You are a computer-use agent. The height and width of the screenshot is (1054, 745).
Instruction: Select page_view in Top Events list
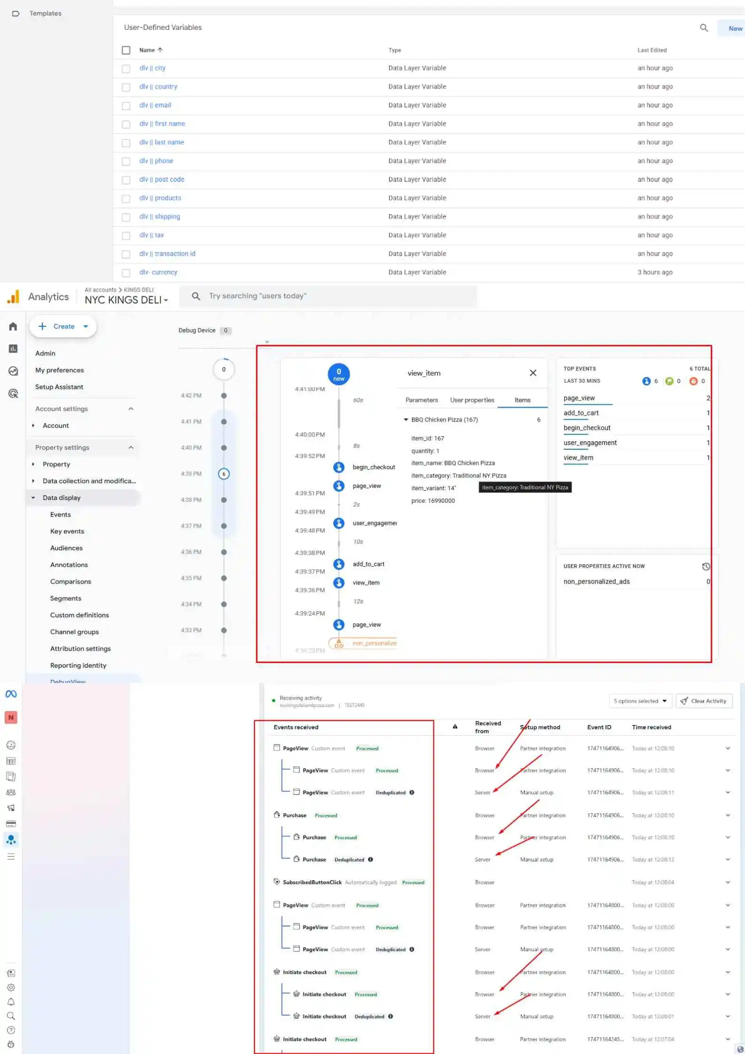579,398
